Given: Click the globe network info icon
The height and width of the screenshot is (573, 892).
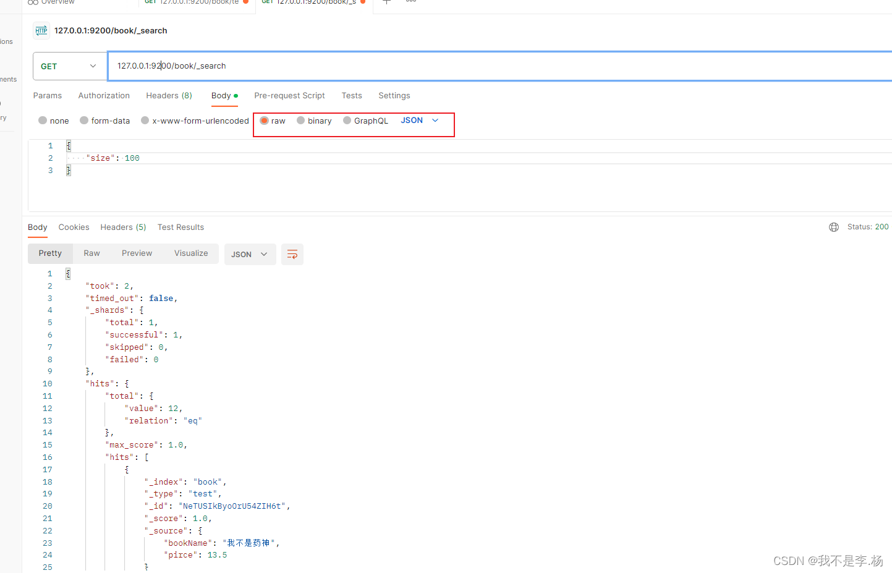Looking at the screenshot, I should click(x=834, y=227).
